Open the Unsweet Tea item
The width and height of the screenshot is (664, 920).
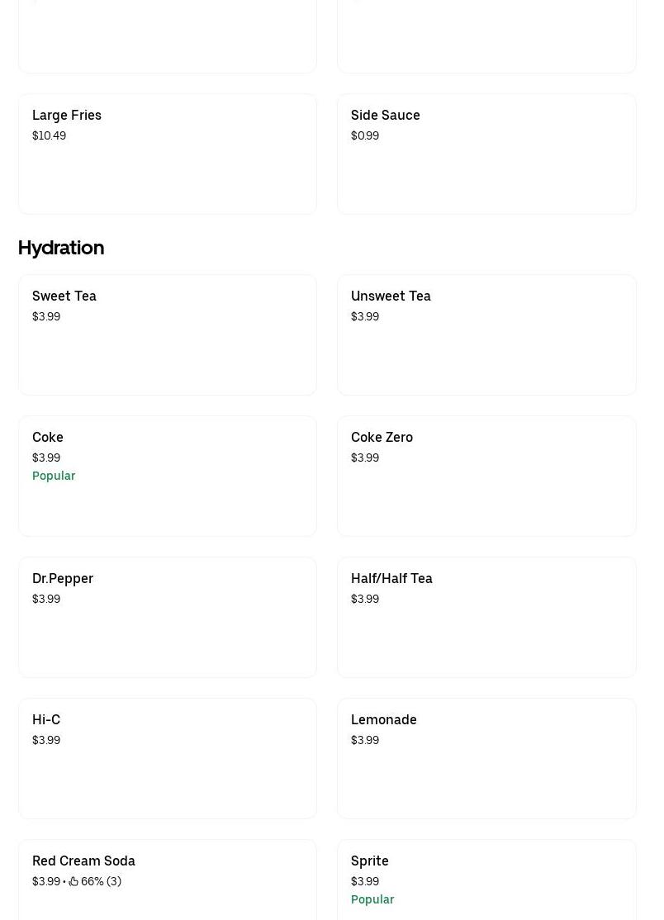487,335
